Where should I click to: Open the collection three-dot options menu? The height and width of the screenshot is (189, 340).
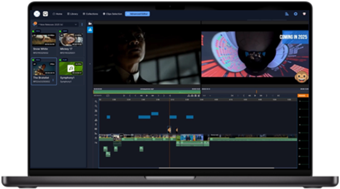pos(82,25)
